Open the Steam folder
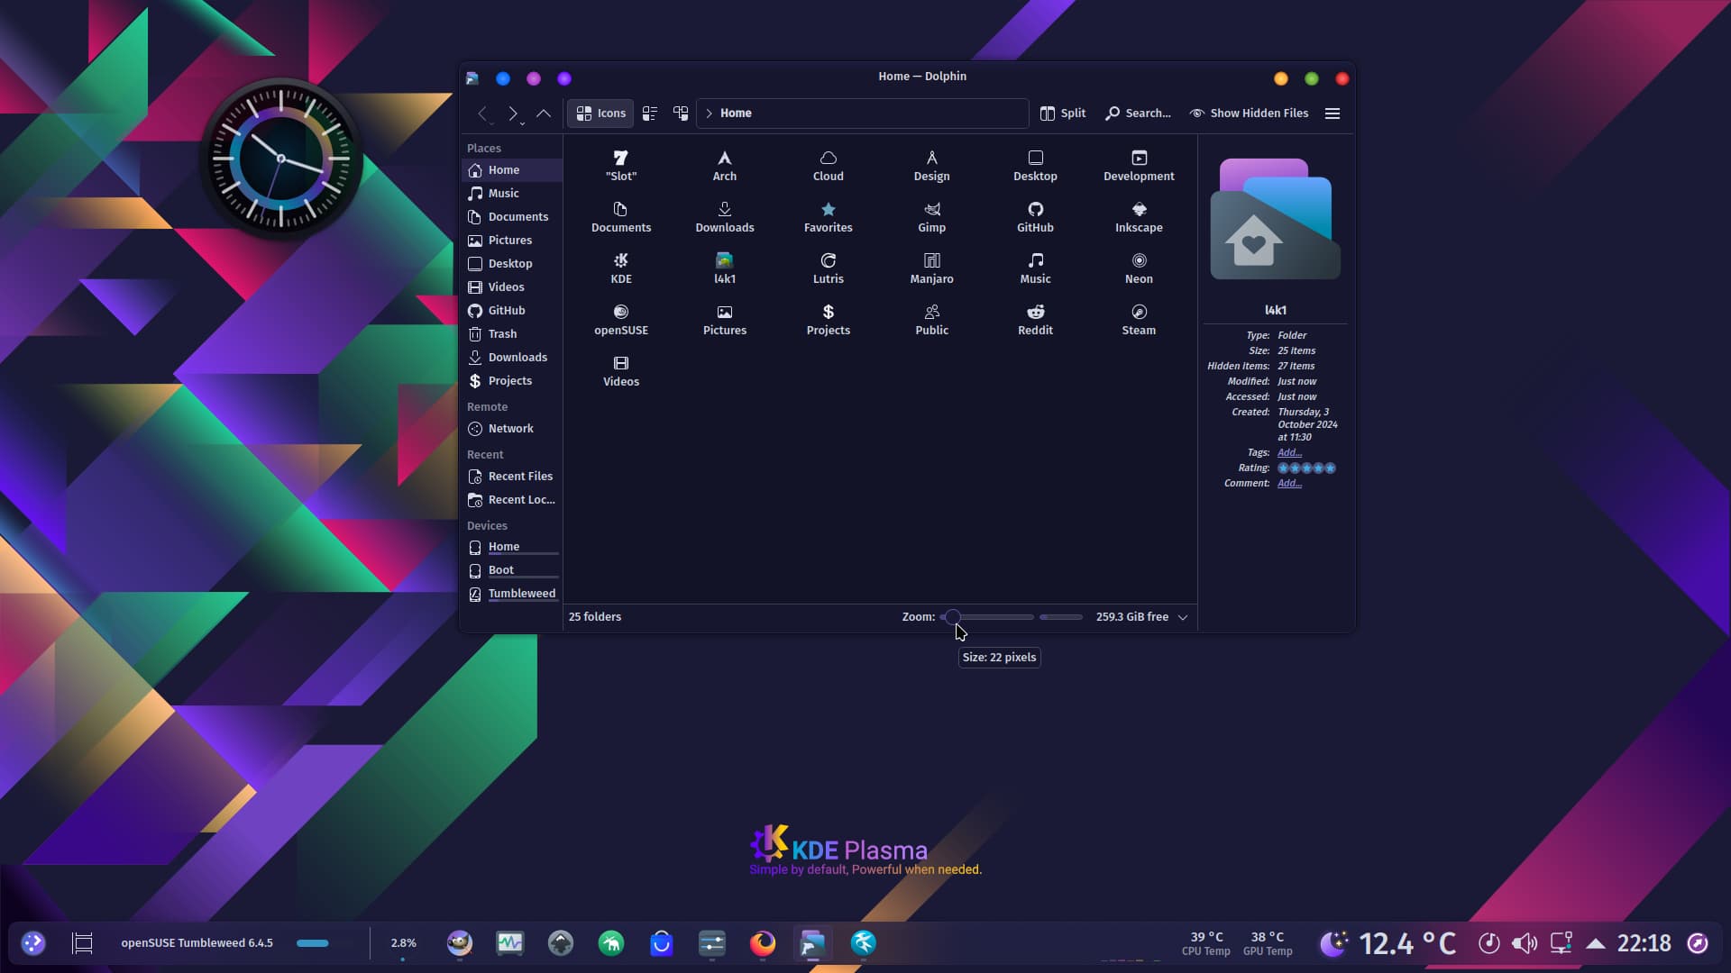 tap(1139, 319)
